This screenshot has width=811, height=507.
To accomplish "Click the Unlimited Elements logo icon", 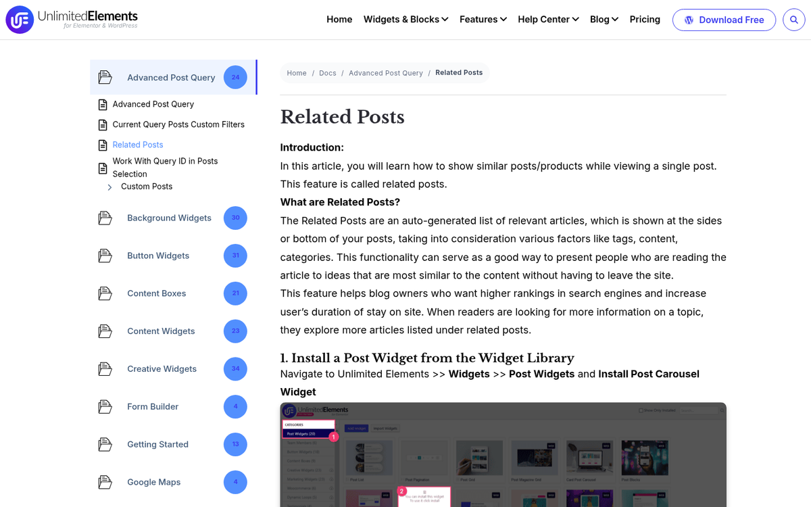I will pyautogui.click(x=18, y=19).
